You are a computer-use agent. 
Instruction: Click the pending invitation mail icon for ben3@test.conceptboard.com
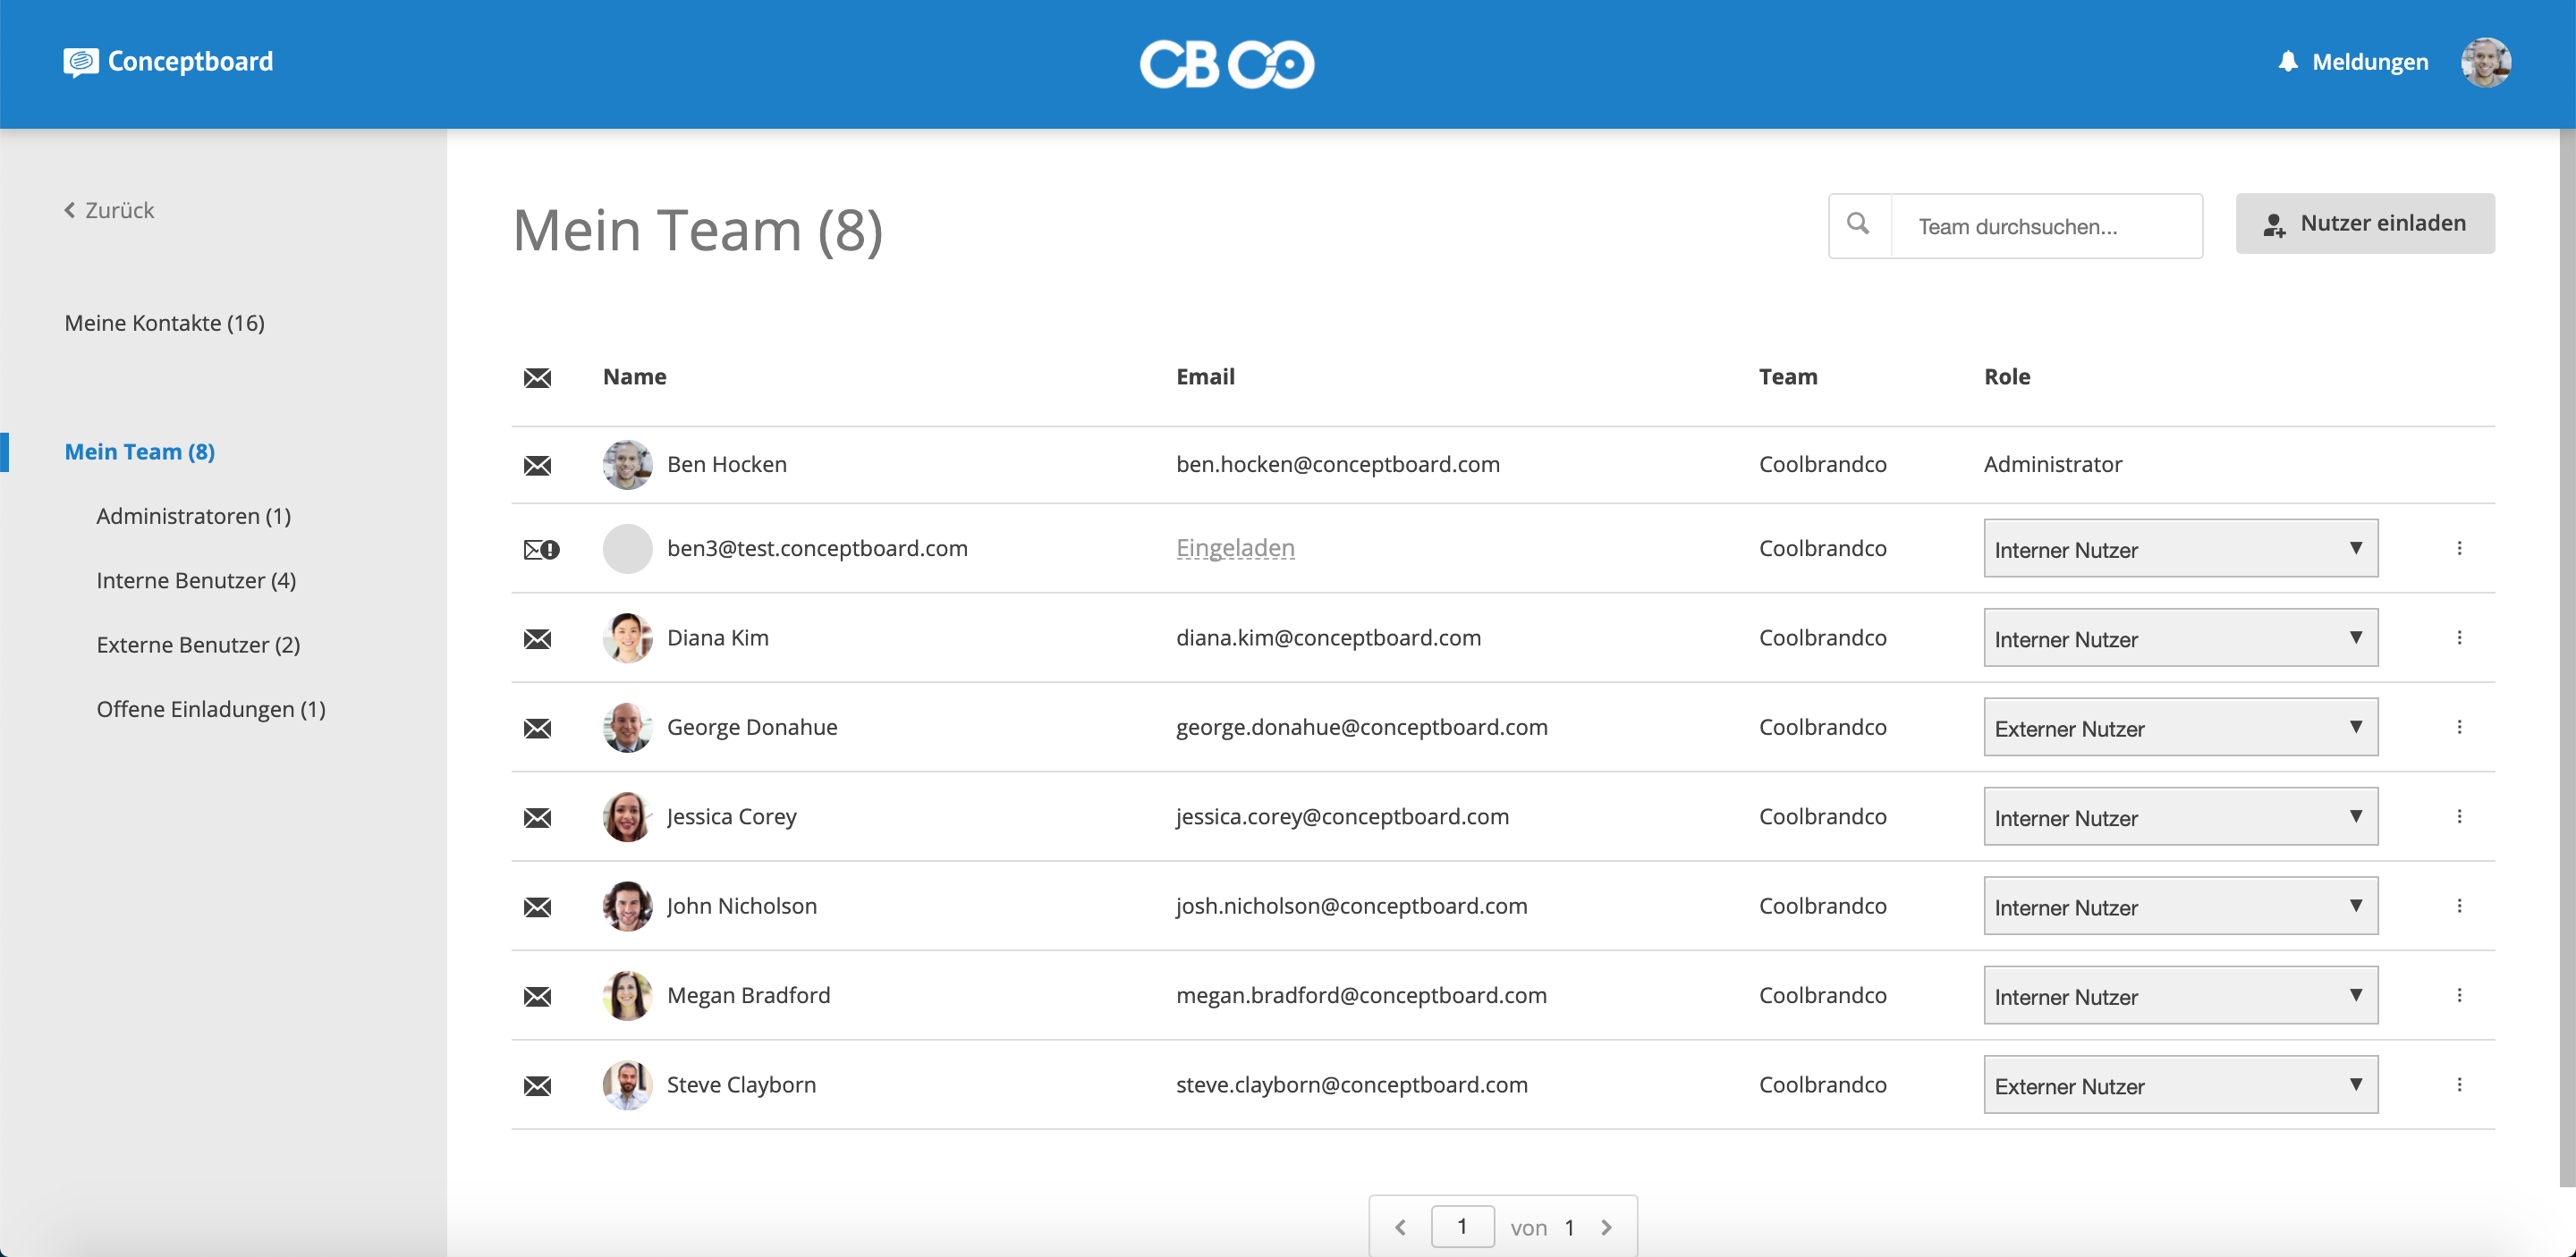pos(541,550)
